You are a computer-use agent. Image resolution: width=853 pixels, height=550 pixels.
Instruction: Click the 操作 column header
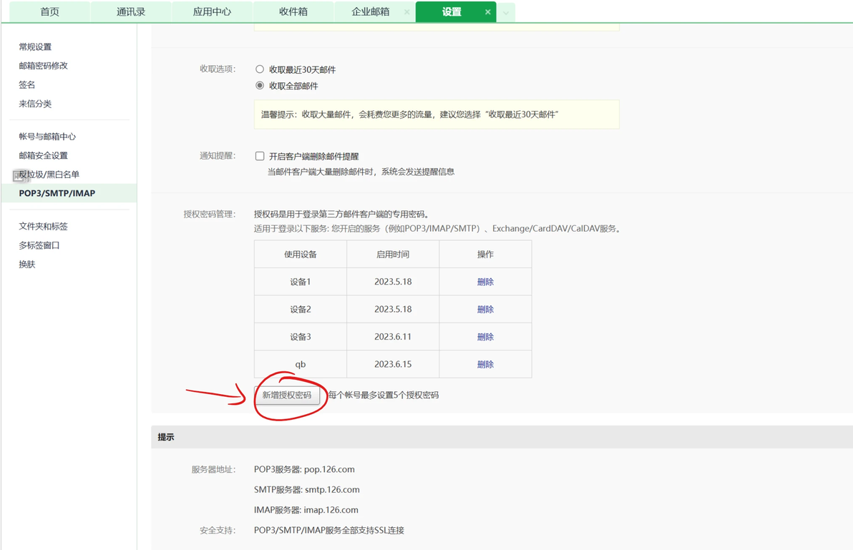[485, 255]
